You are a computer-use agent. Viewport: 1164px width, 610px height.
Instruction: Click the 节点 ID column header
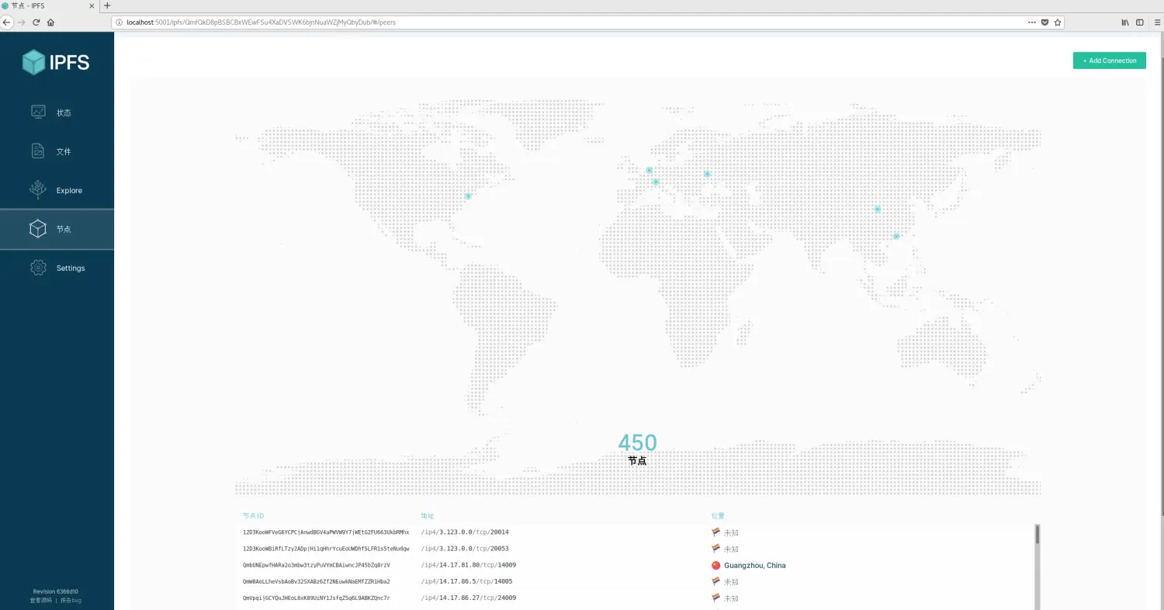click(x=253, y=515)
